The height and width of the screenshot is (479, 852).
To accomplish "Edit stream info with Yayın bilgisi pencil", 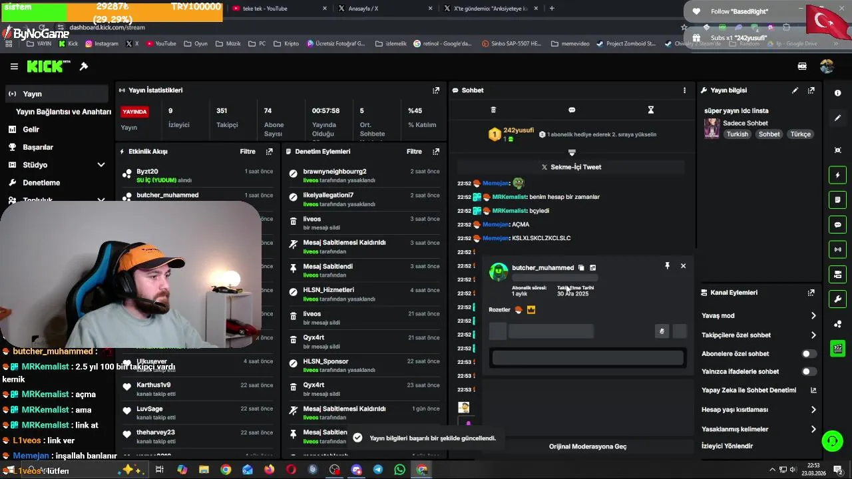I will pos(795,90).
